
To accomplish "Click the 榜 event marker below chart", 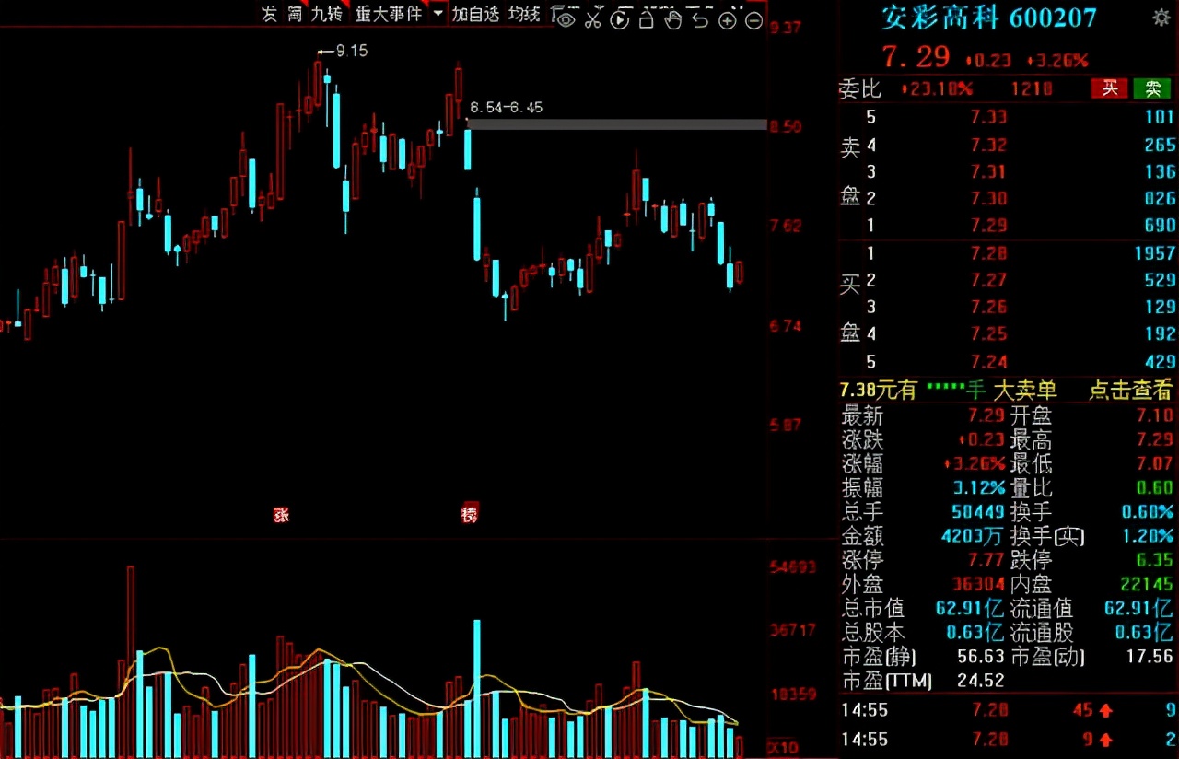I will (470, 513).
